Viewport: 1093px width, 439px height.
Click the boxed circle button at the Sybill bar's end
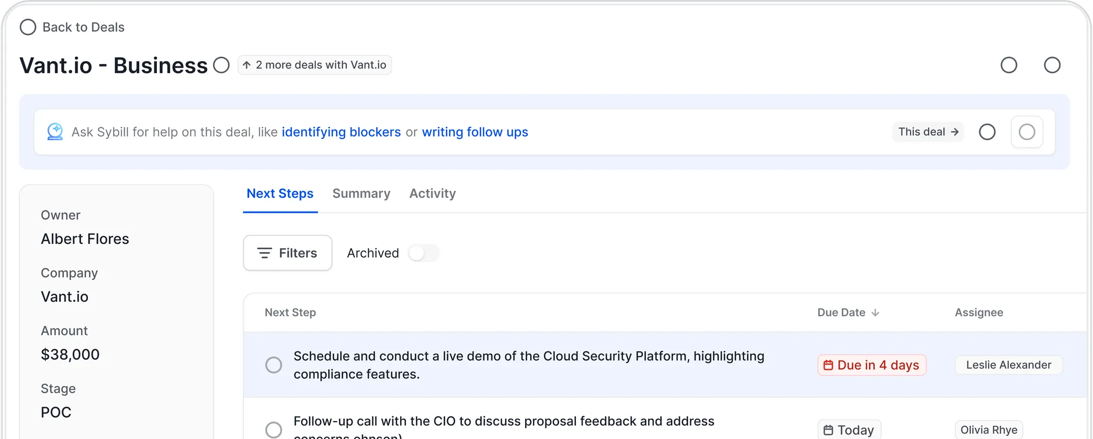1027,132
